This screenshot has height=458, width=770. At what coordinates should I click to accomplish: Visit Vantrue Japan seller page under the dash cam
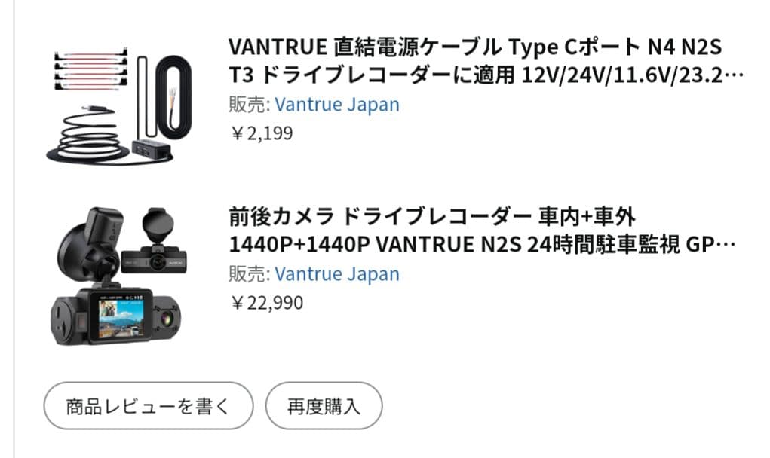point(337,274)
